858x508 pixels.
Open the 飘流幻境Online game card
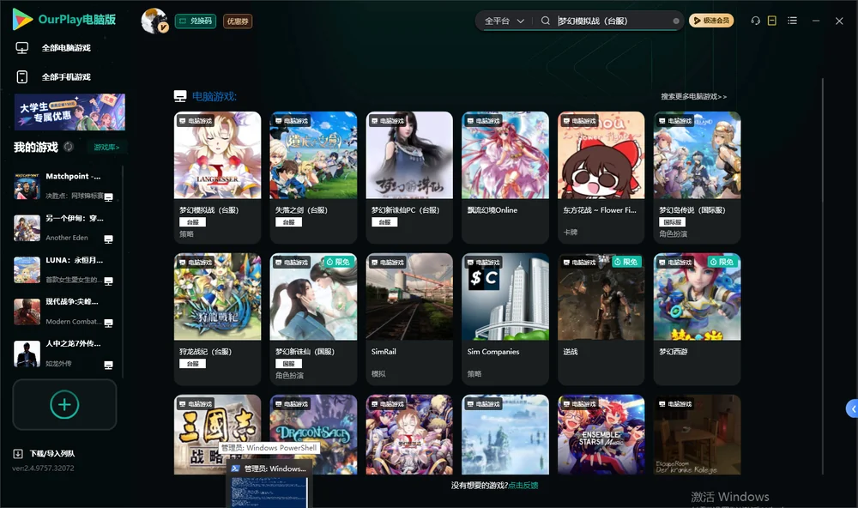pos(505,178)
